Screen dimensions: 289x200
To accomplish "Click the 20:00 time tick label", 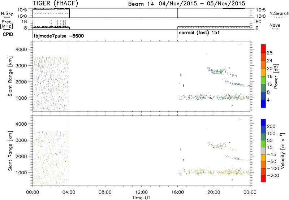I will (214, 192).
